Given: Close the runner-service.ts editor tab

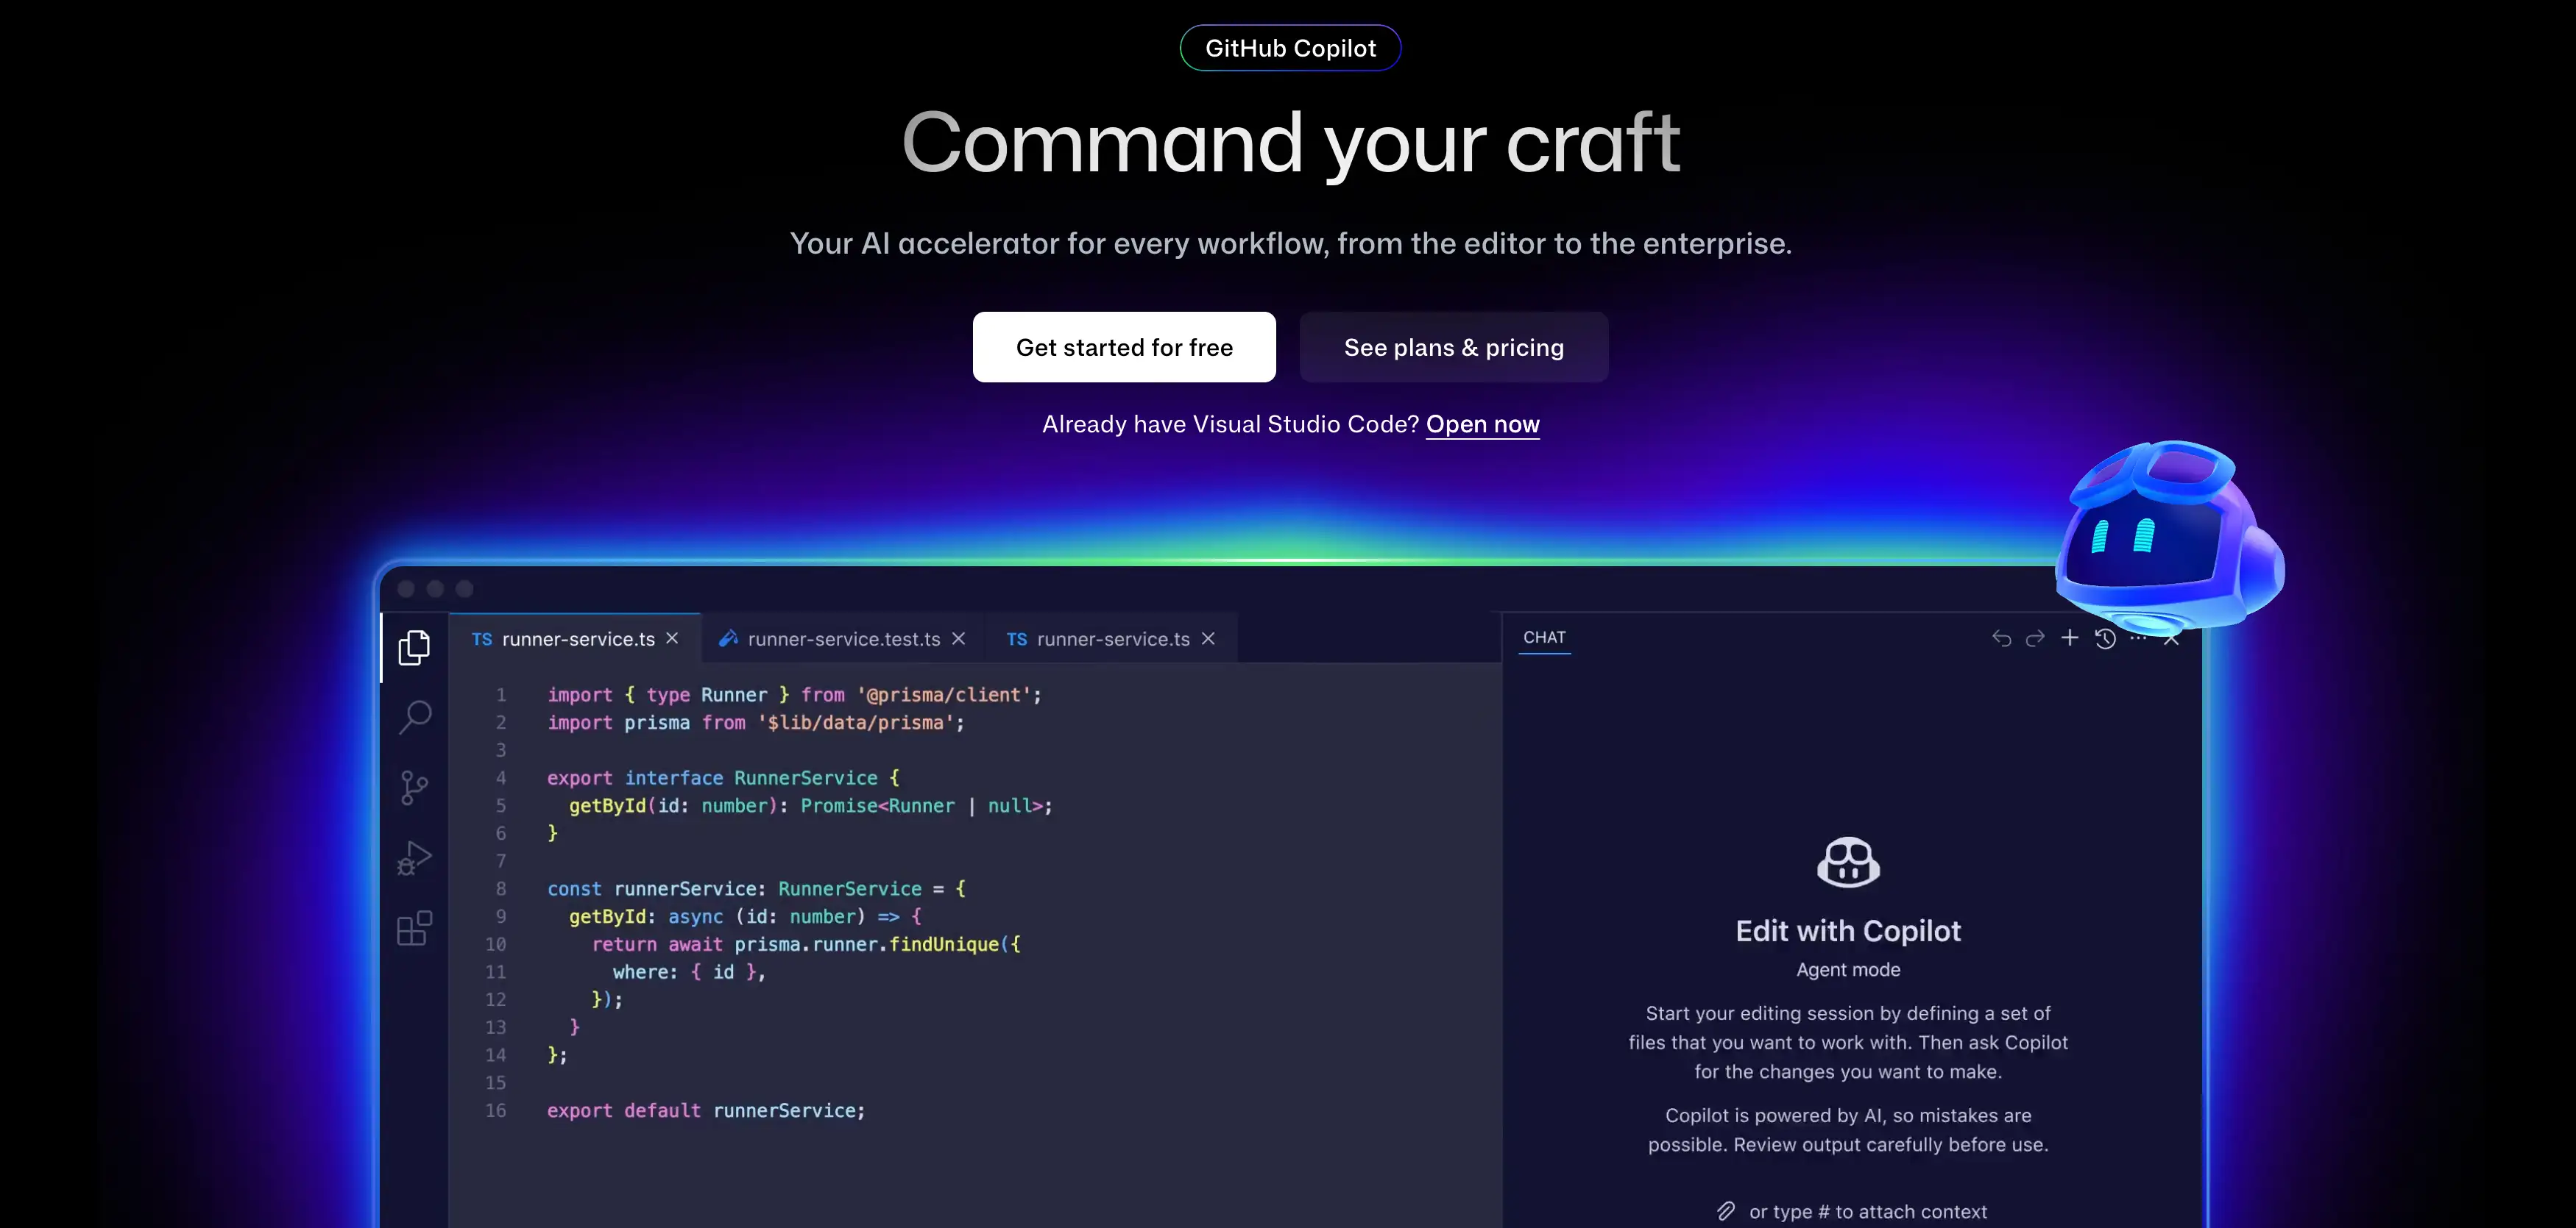Looking at the screenshot, I should (673, 638).
